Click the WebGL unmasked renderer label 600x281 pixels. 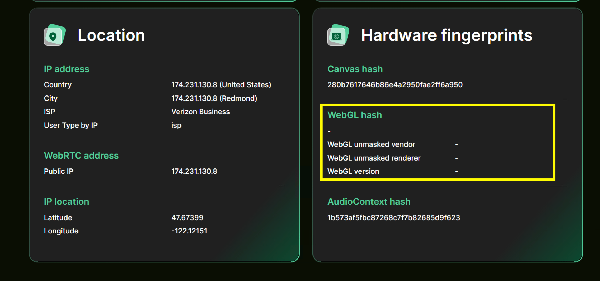[374, 158]
